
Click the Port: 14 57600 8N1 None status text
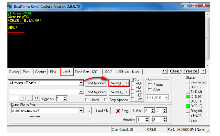point(186,129)
